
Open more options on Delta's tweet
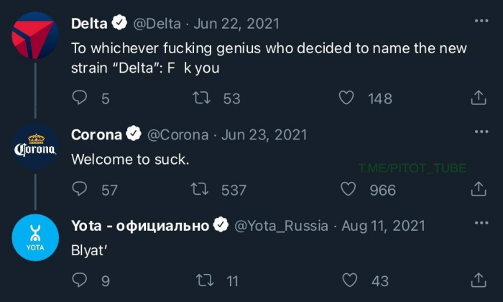point(481,21)
